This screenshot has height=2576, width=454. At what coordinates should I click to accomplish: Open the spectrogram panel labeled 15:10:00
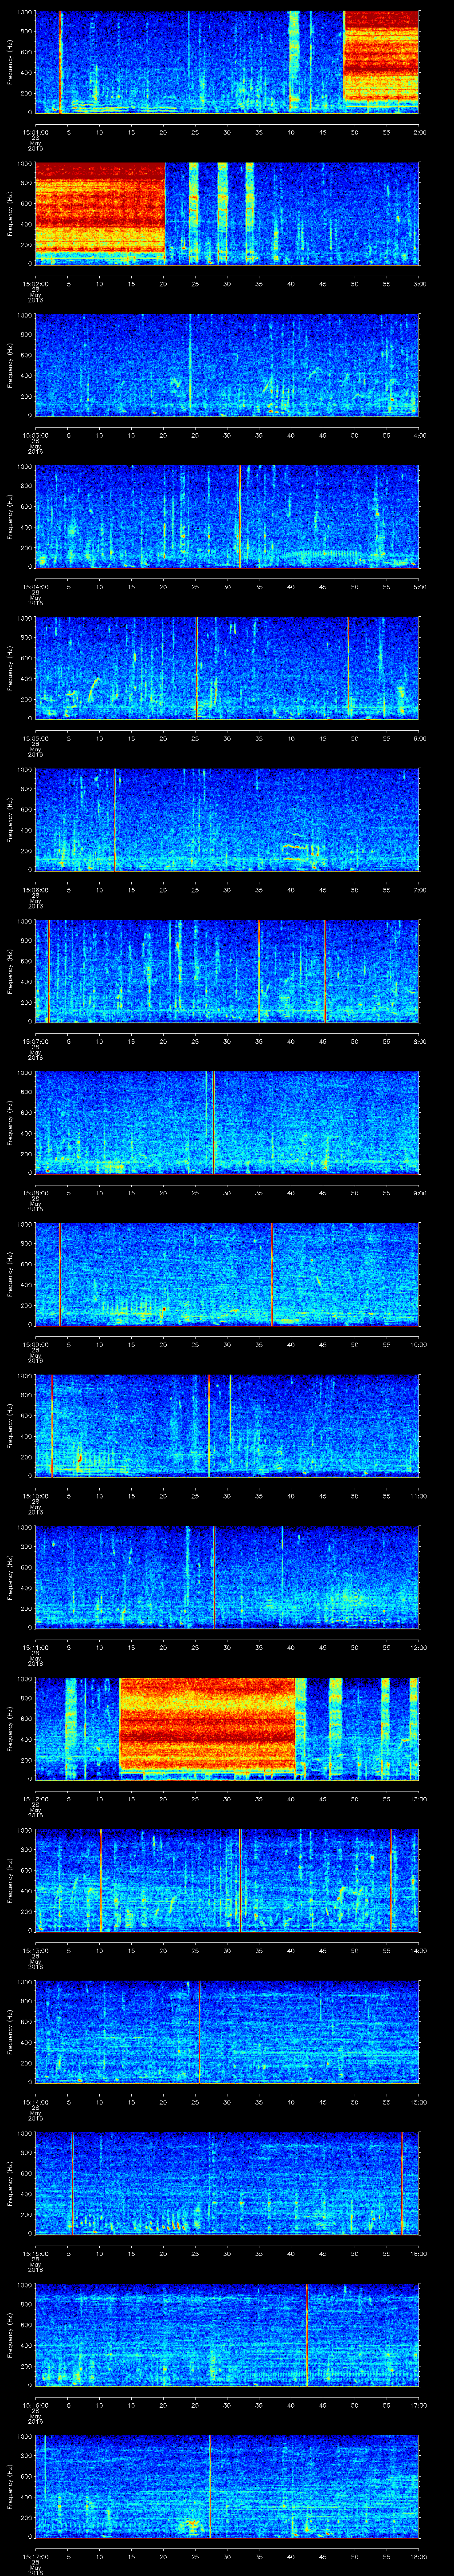click(227, 1426)
